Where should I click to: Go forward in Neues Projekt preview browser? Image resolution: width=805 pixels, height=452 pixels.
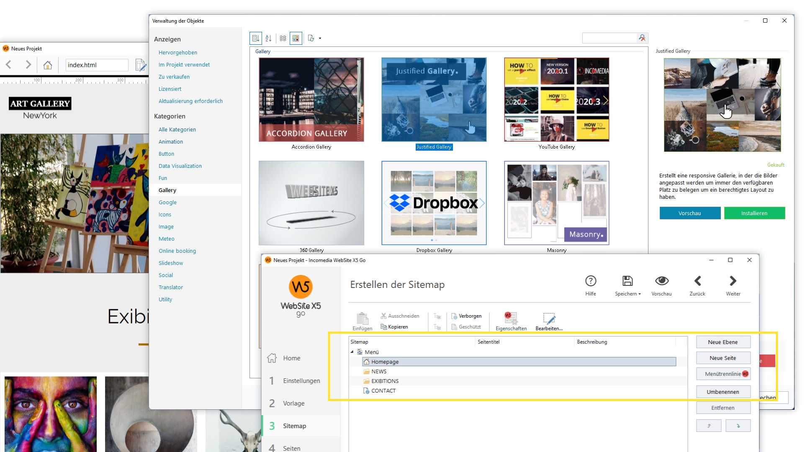pos(28,64)
